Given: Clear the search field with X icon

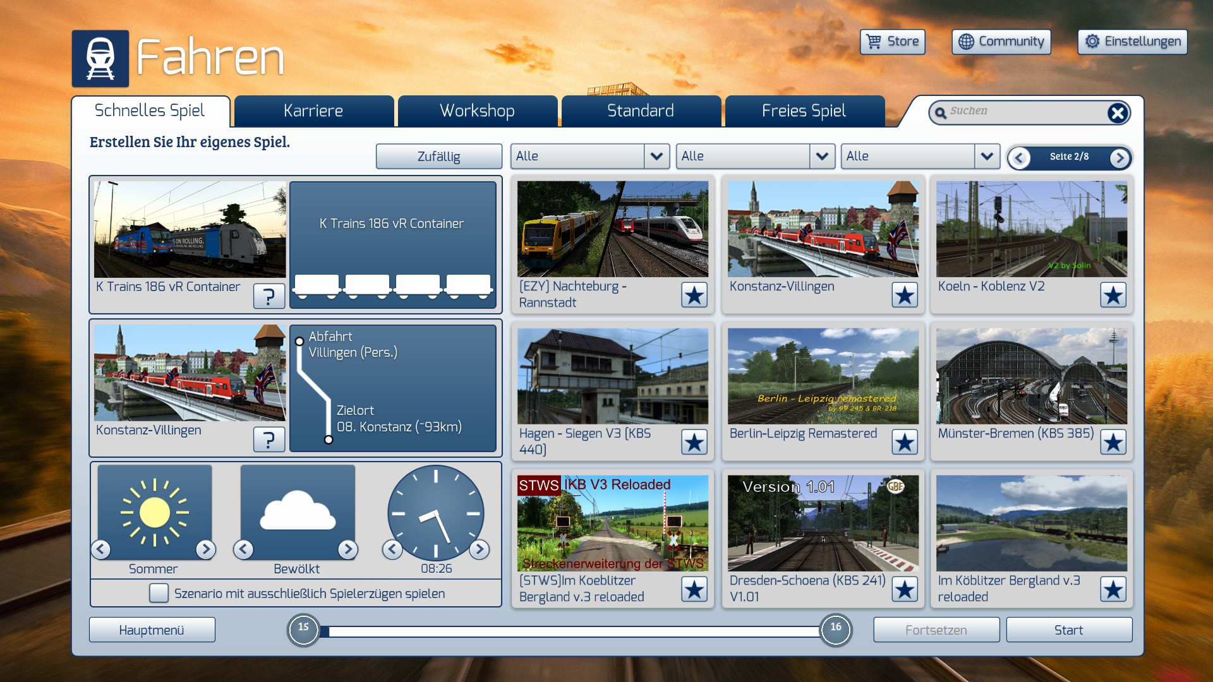Looking at the screenshot, I should pyautogui.click(x=1117, y=113).
